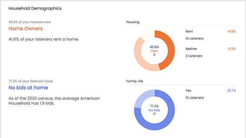Click the Housing section title

[133, 22]
